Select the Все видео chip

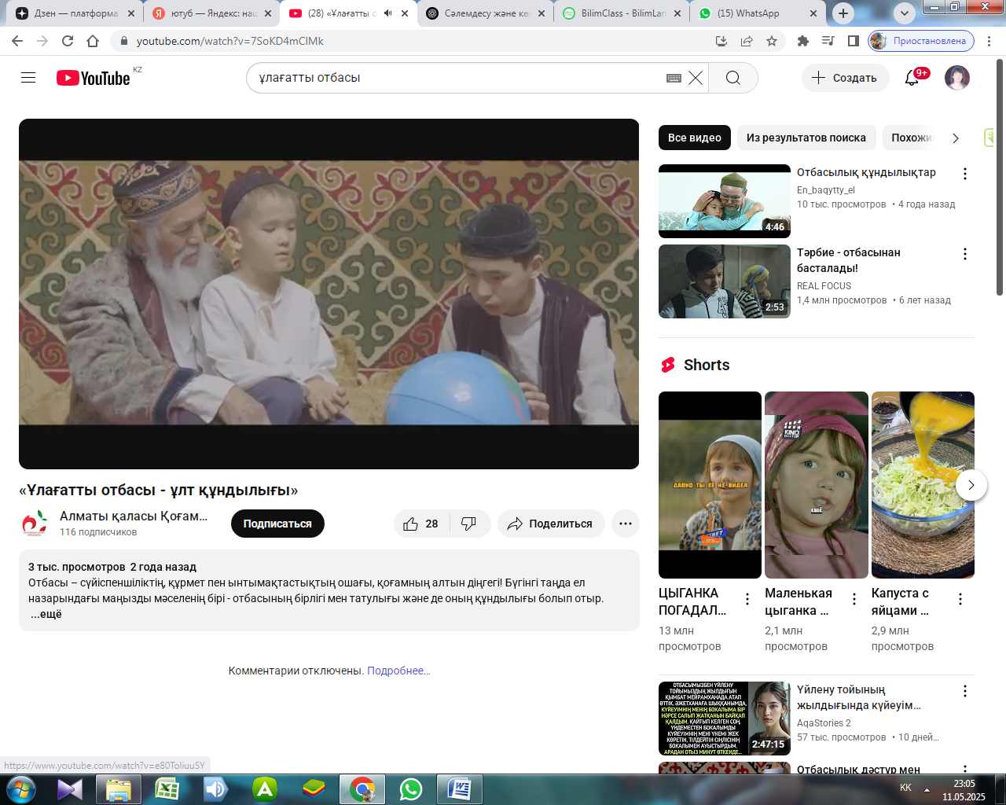695,138
